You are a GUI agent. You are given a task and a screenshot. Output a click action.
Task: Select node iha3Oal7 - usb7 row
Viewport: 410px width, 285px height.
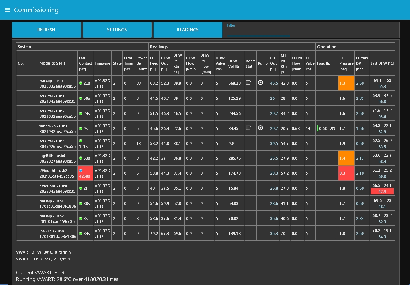205,233
